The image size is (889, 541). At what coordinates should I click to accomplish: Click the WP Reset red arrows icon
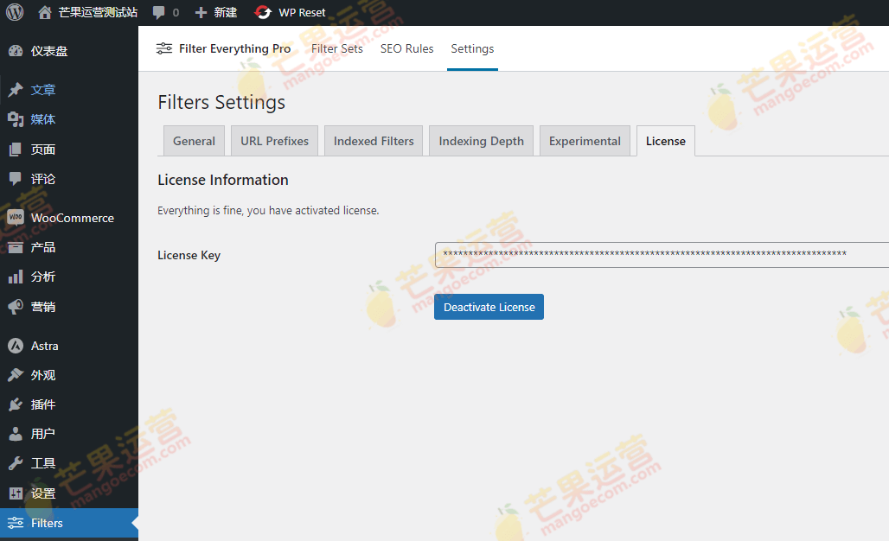pos(263,12)
